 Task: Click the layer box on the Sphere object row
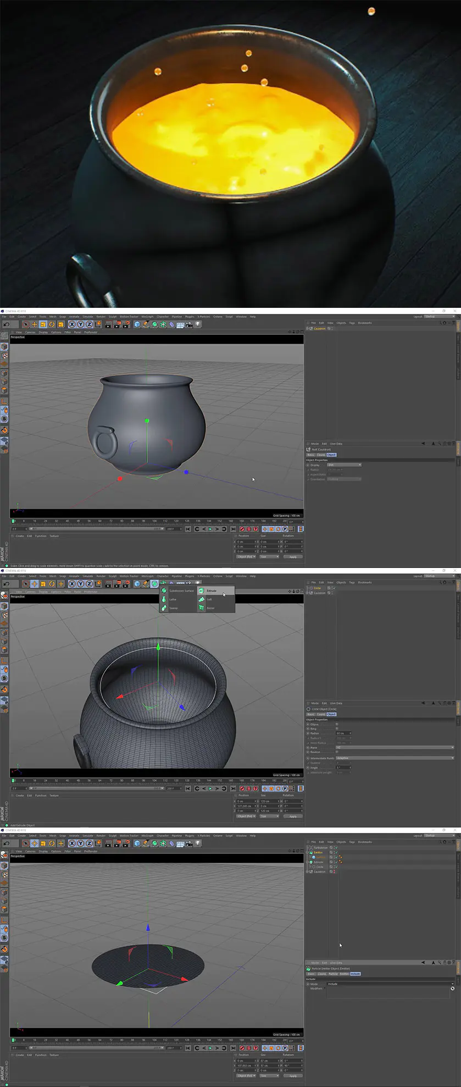(331, 857)
